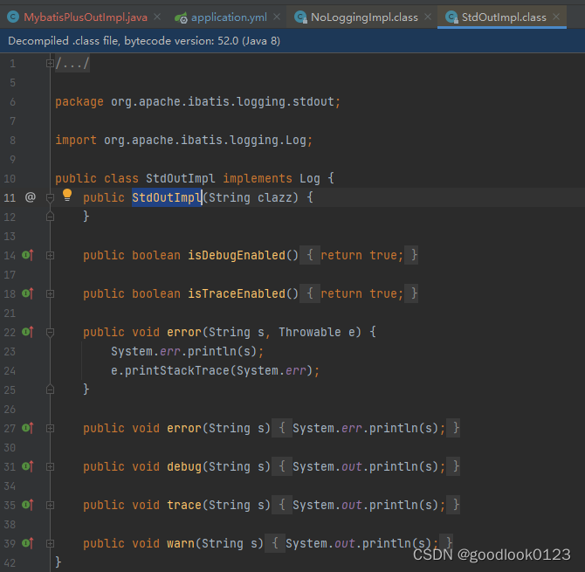Collapse the StdOutImpl constructor on line 11
Screen dimensions: 585x572
click(50, 197)
